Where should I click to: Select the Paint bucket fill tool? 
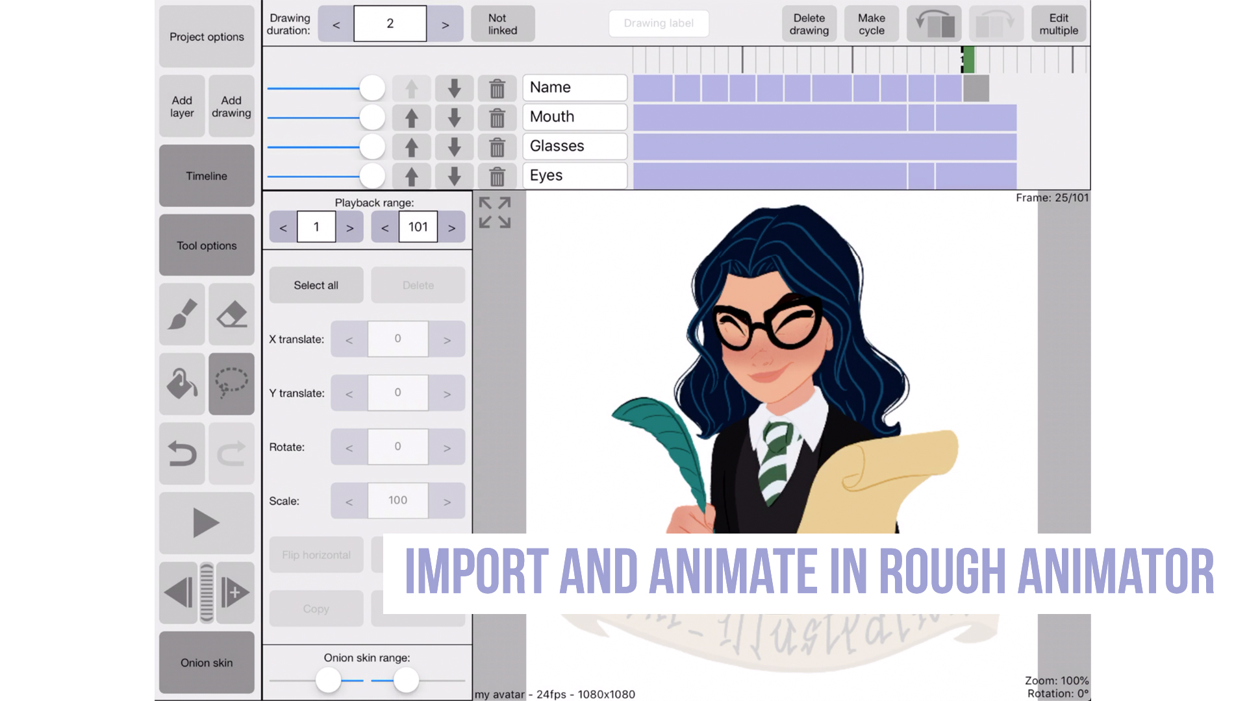(182, 384)
